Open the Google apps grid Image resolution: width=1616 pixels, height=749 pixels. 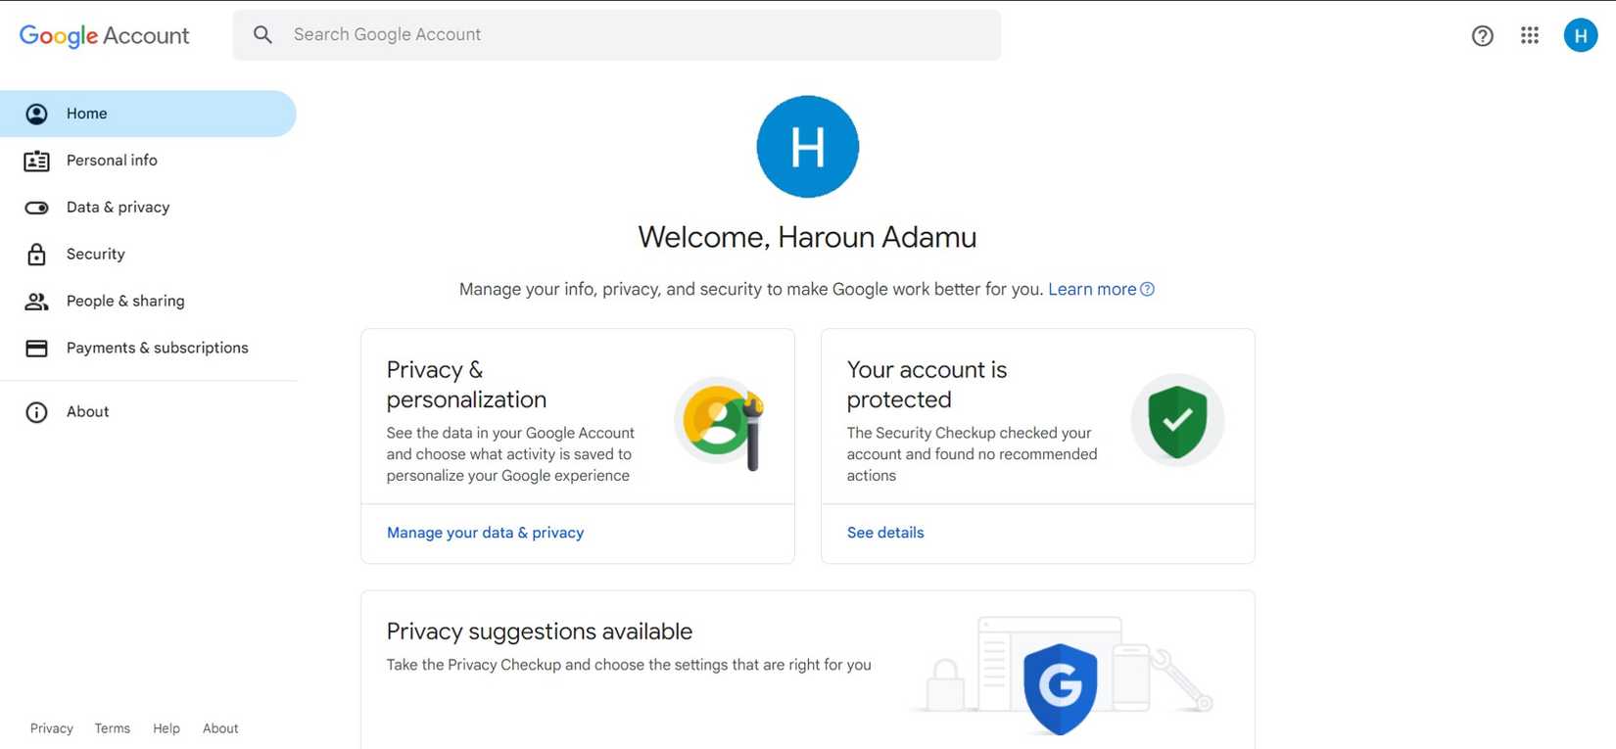pos(1529,35)
